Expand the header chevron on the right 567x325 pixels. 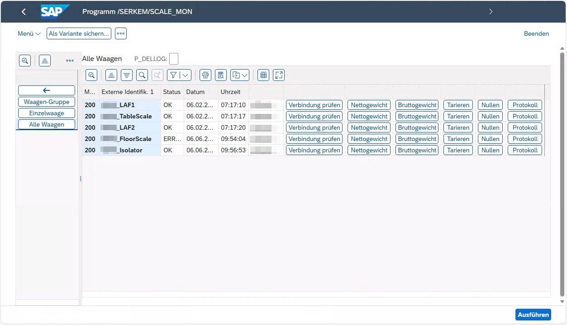(x=491, y=12)
